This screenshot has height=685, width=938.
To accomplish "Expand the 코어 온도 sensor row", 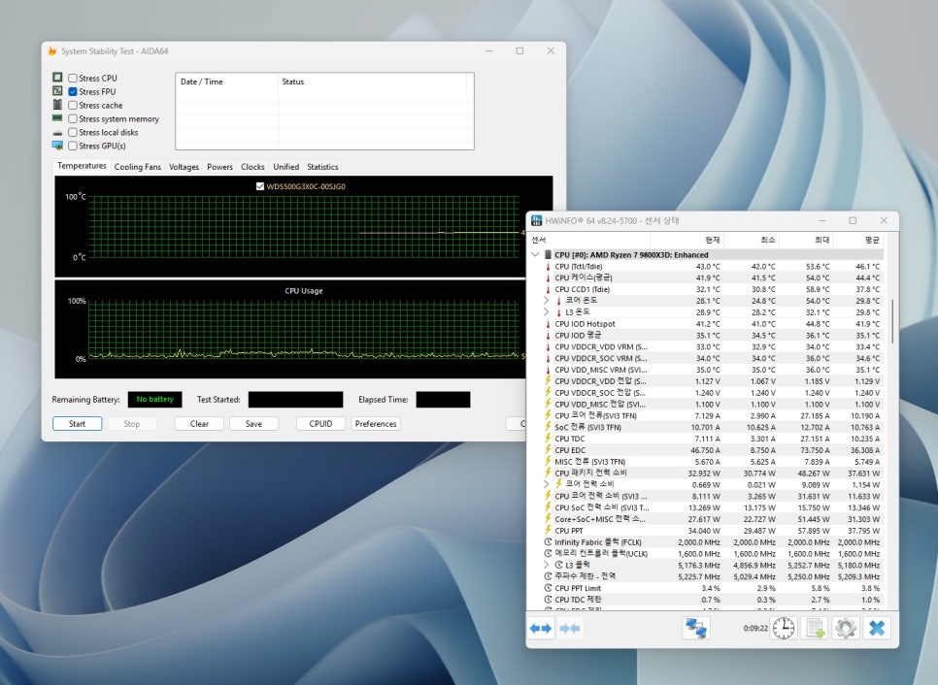I will pyautogui.click(x=547, y=301).
